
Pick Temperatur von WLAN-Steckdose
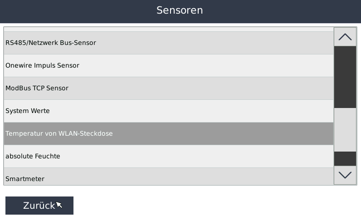click(x=59, y=134)
